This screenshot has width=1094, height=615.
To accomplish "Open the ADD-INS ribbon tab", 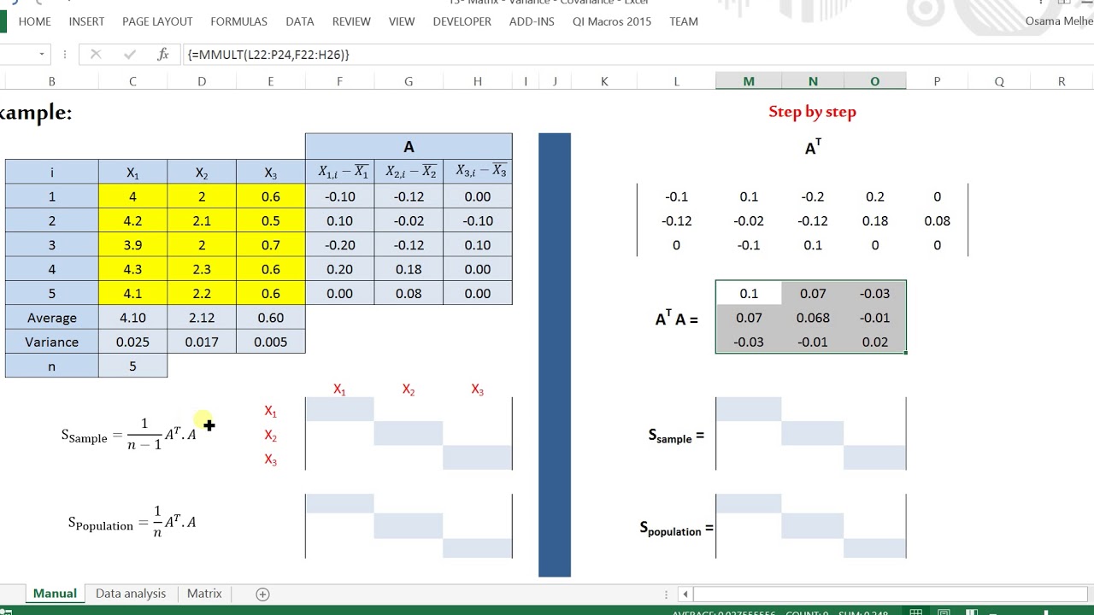I will [x=532, y=21].
